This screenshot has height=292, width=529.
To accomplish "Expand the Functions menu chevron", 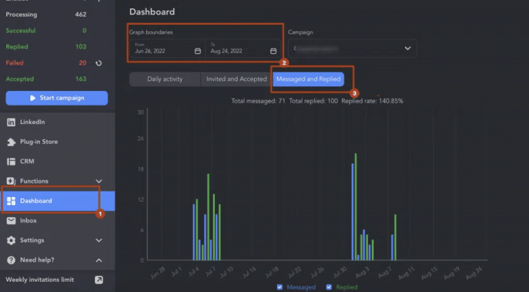I will (x=98, y=181).
